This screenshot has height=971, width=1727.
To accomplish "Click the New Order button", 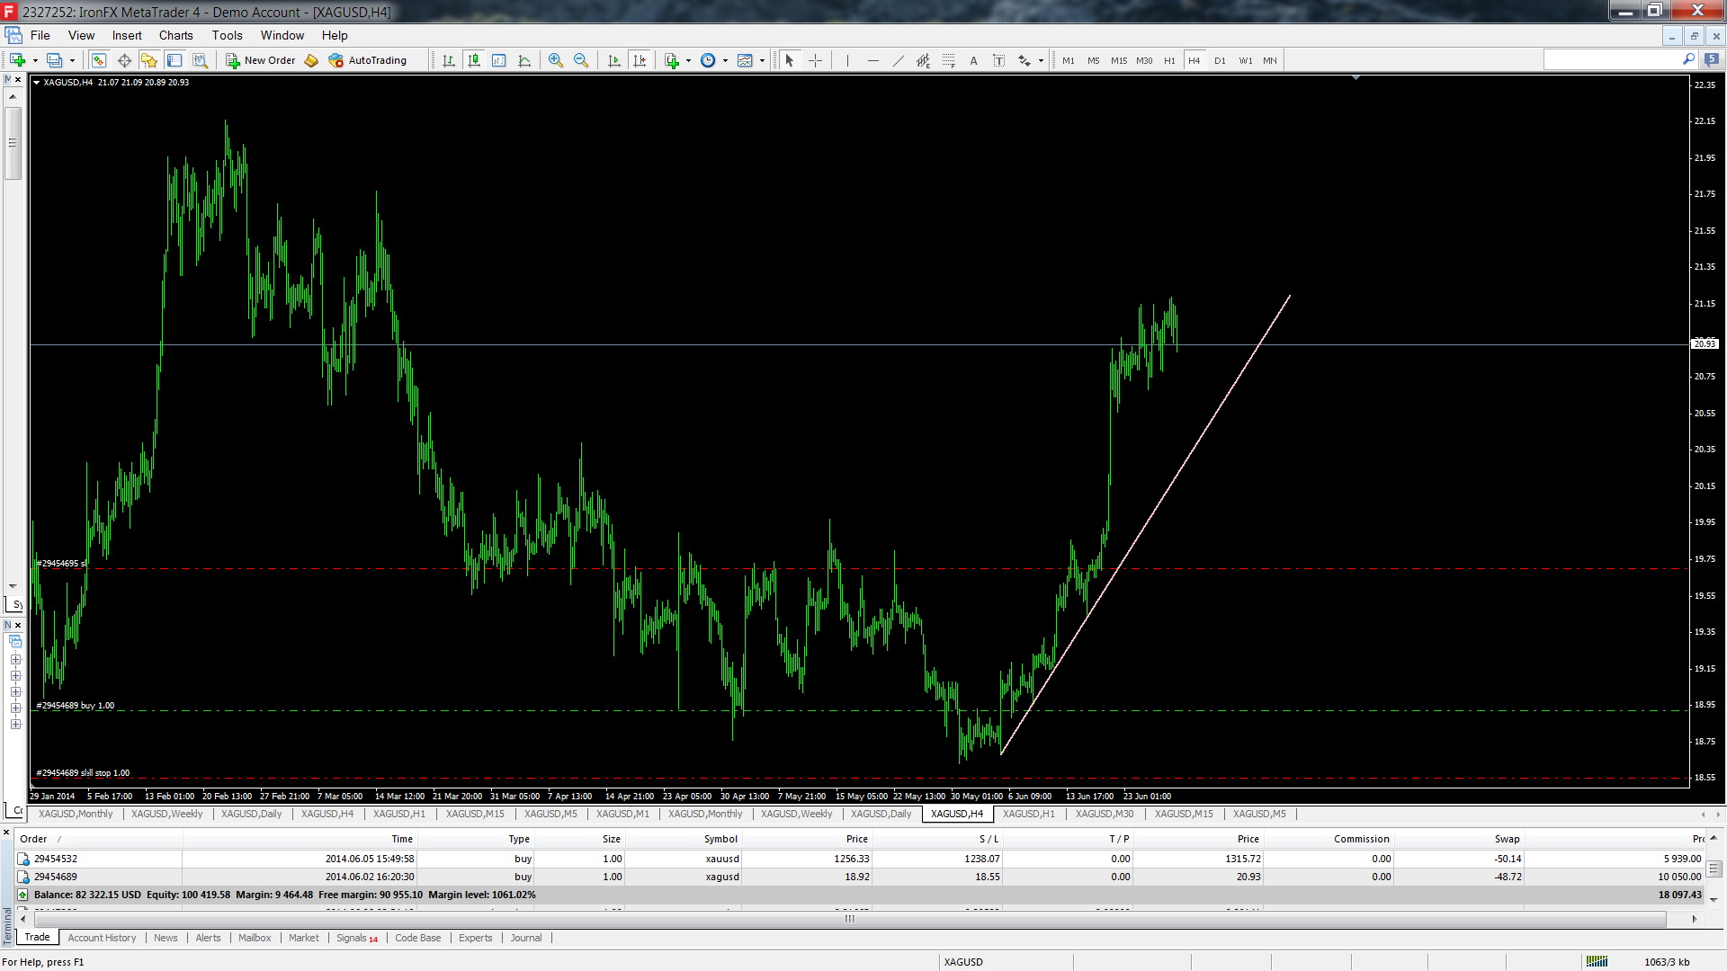I will tap(261, 60).
